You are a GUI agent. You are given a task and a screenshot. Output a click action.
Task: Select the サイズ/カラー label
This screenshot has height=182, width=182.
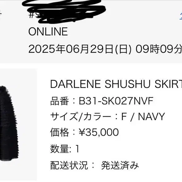[x=81, y=117]
